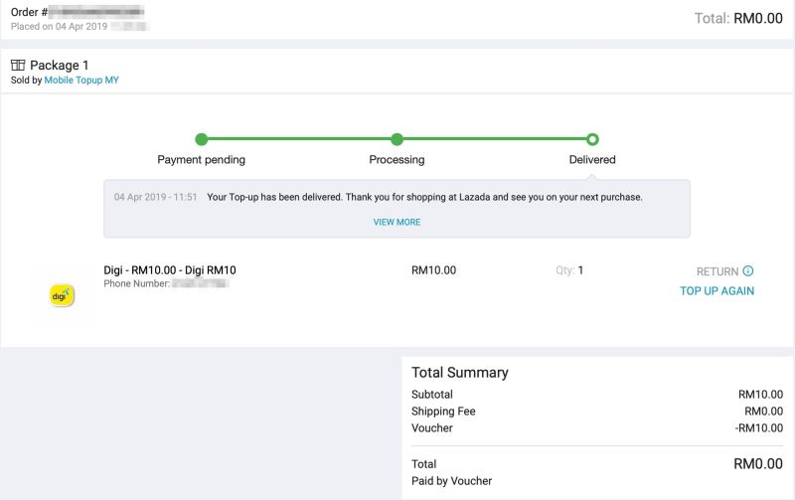Click the Voucher label
795x500 pixels.
[x=432, y=428]
